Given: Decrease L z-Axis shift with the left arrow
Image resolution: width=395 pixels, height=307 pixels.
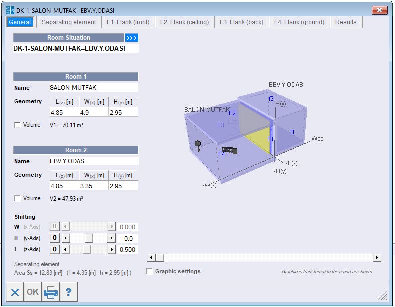Looking at the screenshot, I should pos(66,249).
